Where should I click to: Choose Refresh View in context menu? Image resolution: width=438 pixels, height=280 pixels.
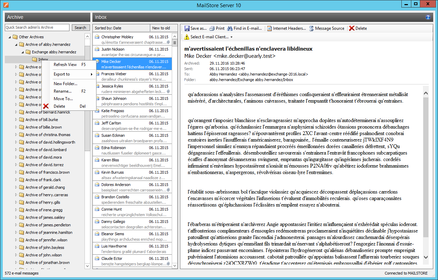(x=69, y=64)
